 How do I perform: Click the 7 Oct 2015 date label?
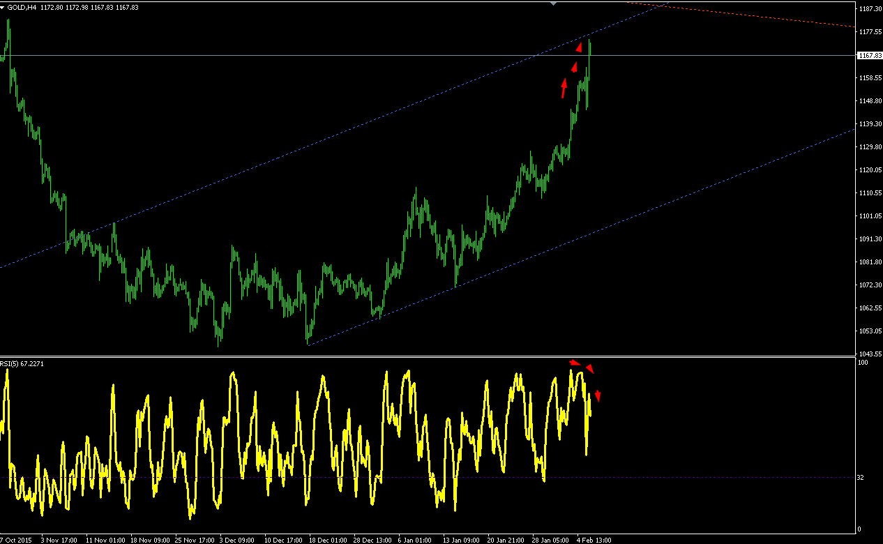16,540
